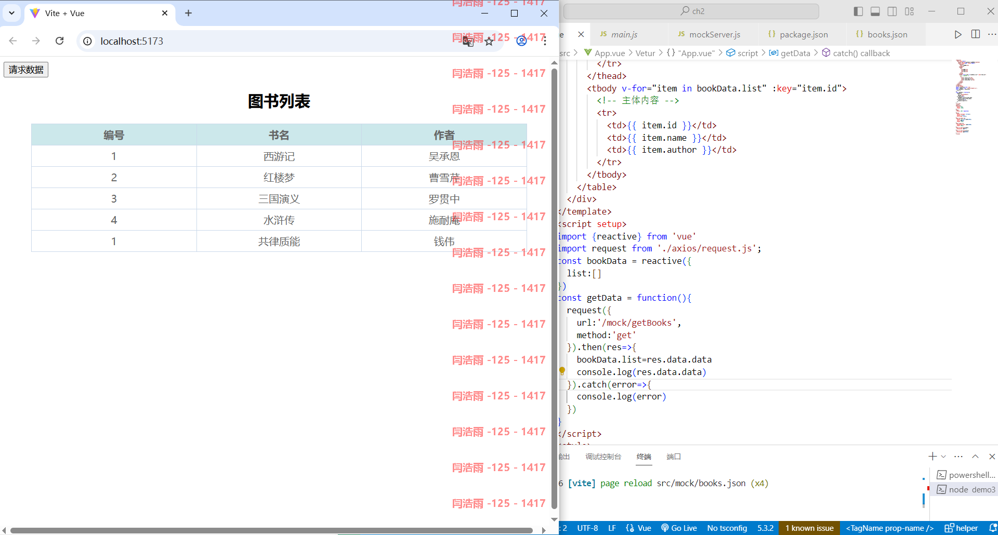Start Go Live server from status bar
The height and width of the screenshot is (535, 998).
coord(679,528)
